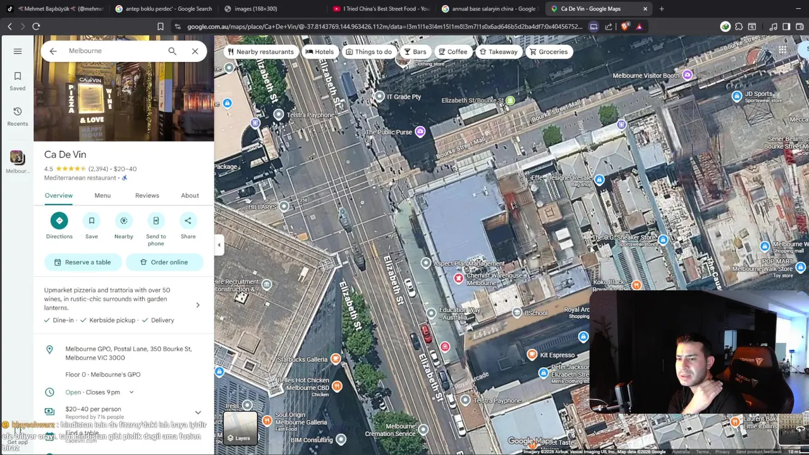Click the magnifier search icon

point(172,51)
